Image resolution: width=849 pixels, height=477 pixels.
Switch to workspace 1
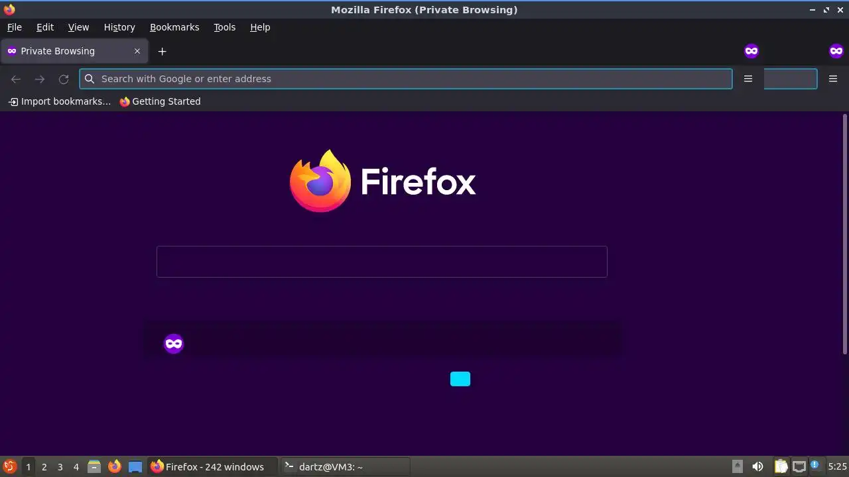tap(28, 467)
